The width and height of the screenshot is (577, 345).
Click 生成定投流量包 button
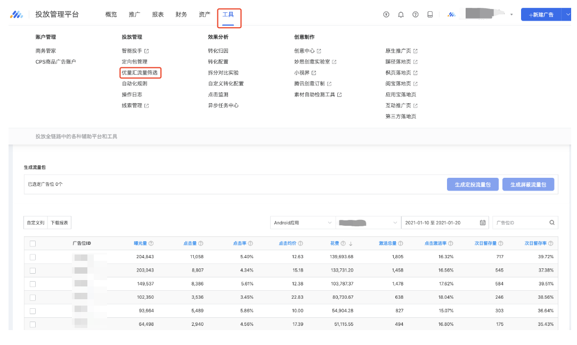coord(473,184)
